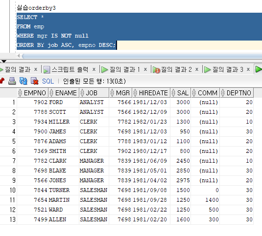This screenshot has width=262, height=236.
Task: Click the editor horizontal scrollbar left arrow
Action: click(19, 56)
